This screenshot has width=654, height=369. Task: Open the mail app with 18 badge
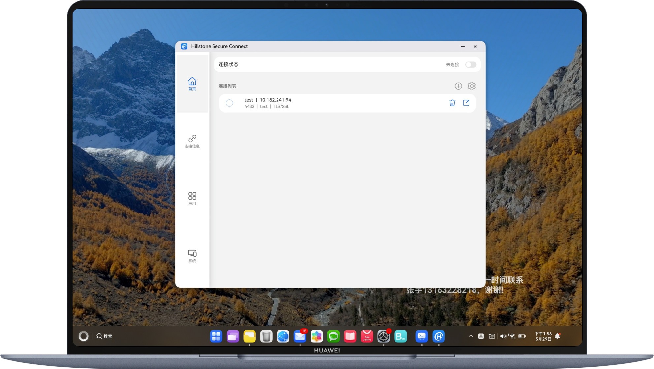[300, 336]
